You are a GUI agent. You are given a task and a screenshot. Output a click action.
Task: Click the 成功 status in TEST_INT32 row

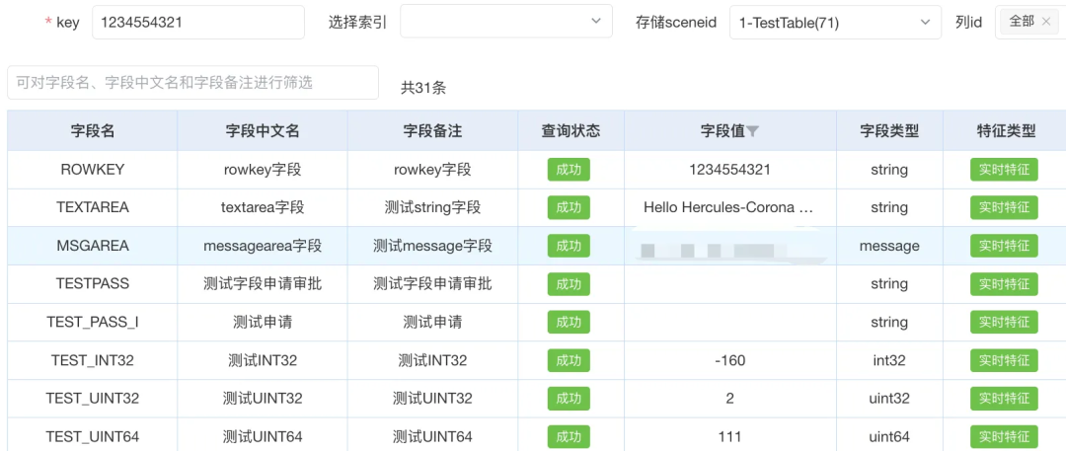pos(569,360)
